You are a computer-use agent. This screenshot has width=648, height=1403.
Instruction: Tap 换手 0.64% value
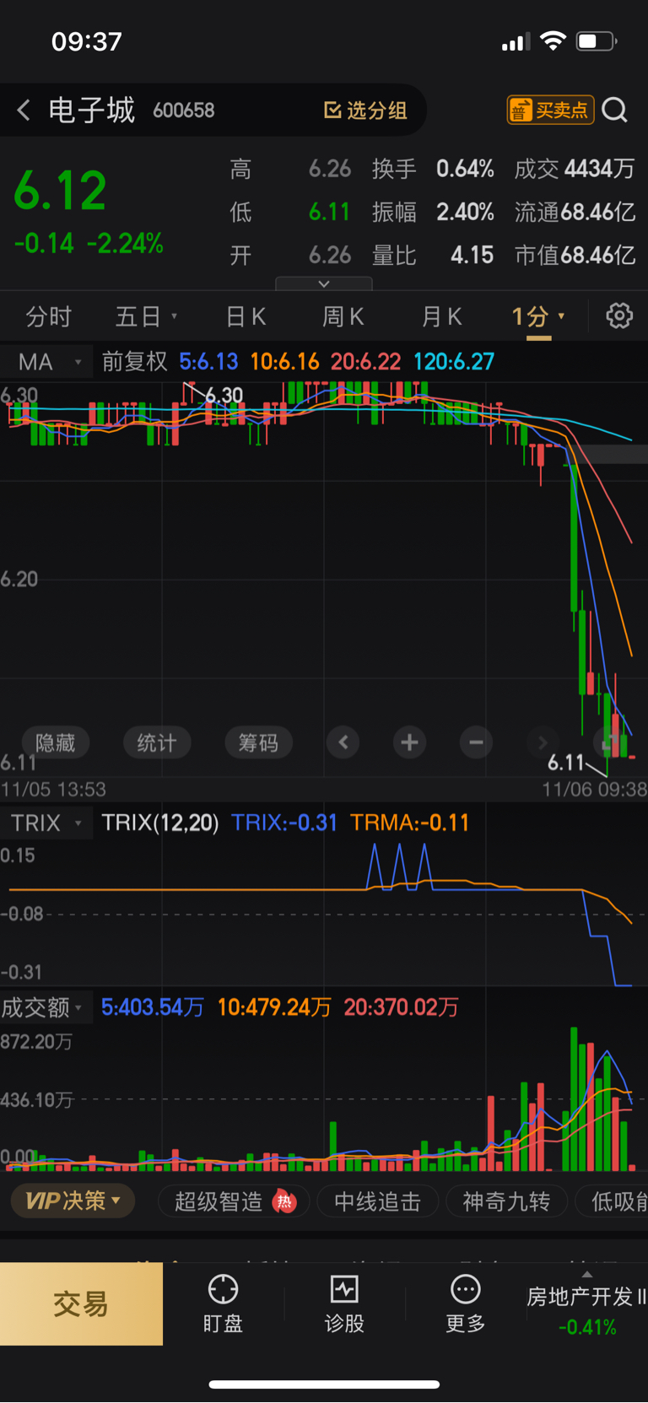465,169
